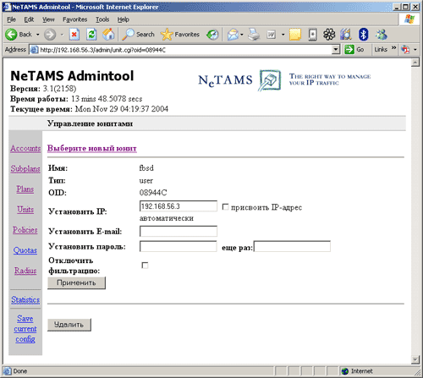Click the E-mail input field
This screenshot has height=378, width=423.
point(179,231)
